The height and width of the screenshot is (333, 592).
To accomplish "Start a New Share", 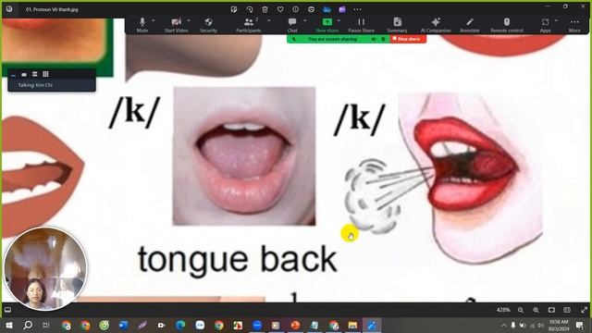I will pyautogui.click(x=327, y=25).
